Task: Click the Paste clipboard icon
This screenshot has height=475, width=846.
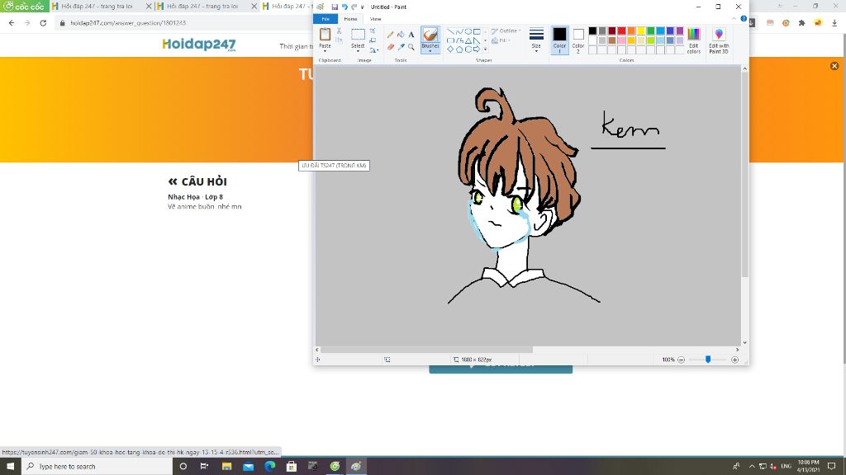Action: tap(325, 35)
